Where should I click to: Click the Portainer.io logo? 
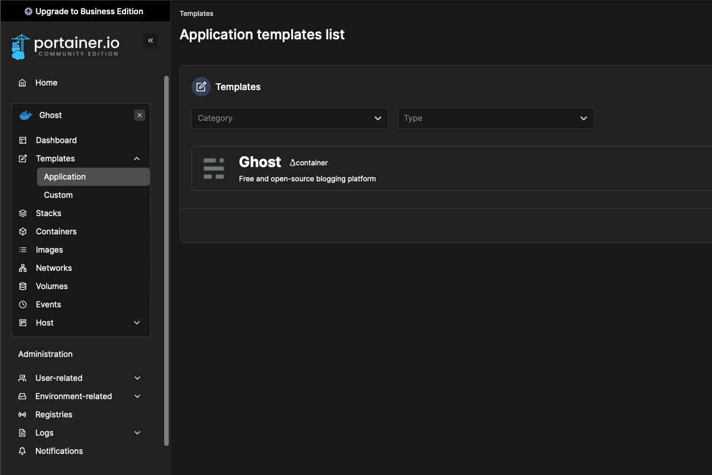(x=65, y=47)
